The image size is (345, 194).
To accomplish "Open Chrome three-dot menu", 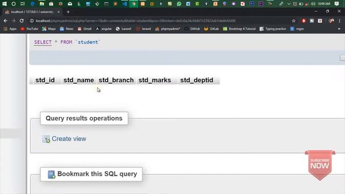I will (340, 20).
